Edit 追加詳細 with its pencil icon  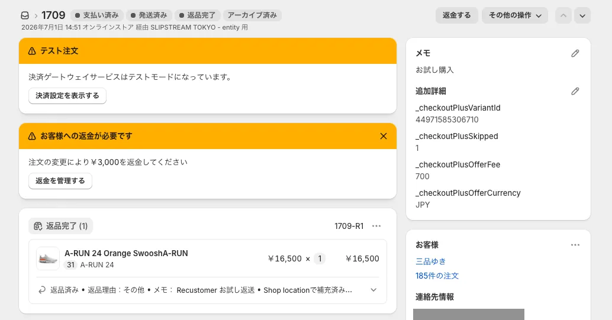tap(575, 91)
